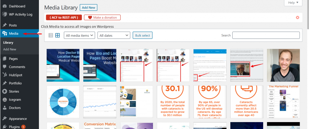The image size is (309, 129).
Task: Click the Portfolio pin icon
Action: [x=5, y=83]
